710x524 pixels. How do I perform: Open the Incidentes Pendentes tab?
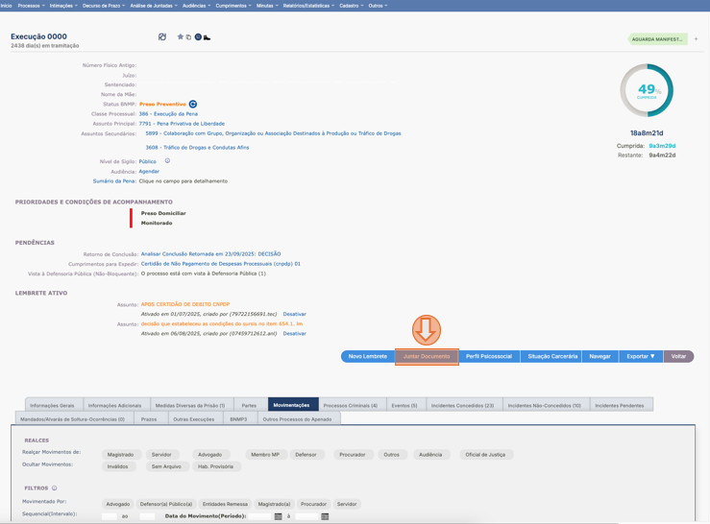620,405
